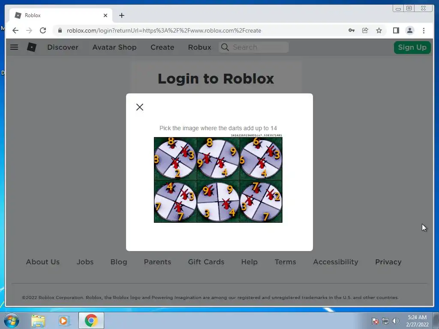439x329 pixels.
Task: Click the Roblox logo icon
Action: point(32,47)
